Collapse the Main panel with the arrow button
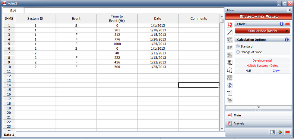Screen dimensions: 294x139 [289, 11]
